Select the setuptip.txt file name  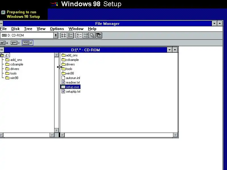(x=73, y=92)
